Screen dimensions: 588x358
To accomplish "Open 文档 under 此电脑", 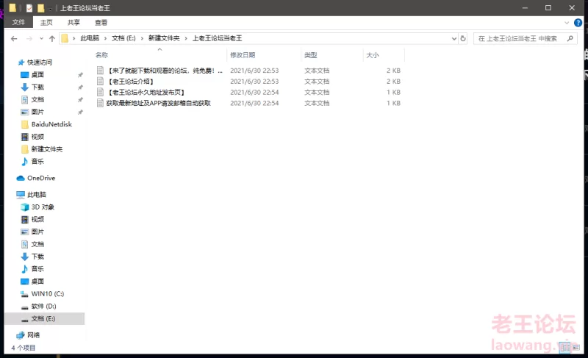I will 37,244.
